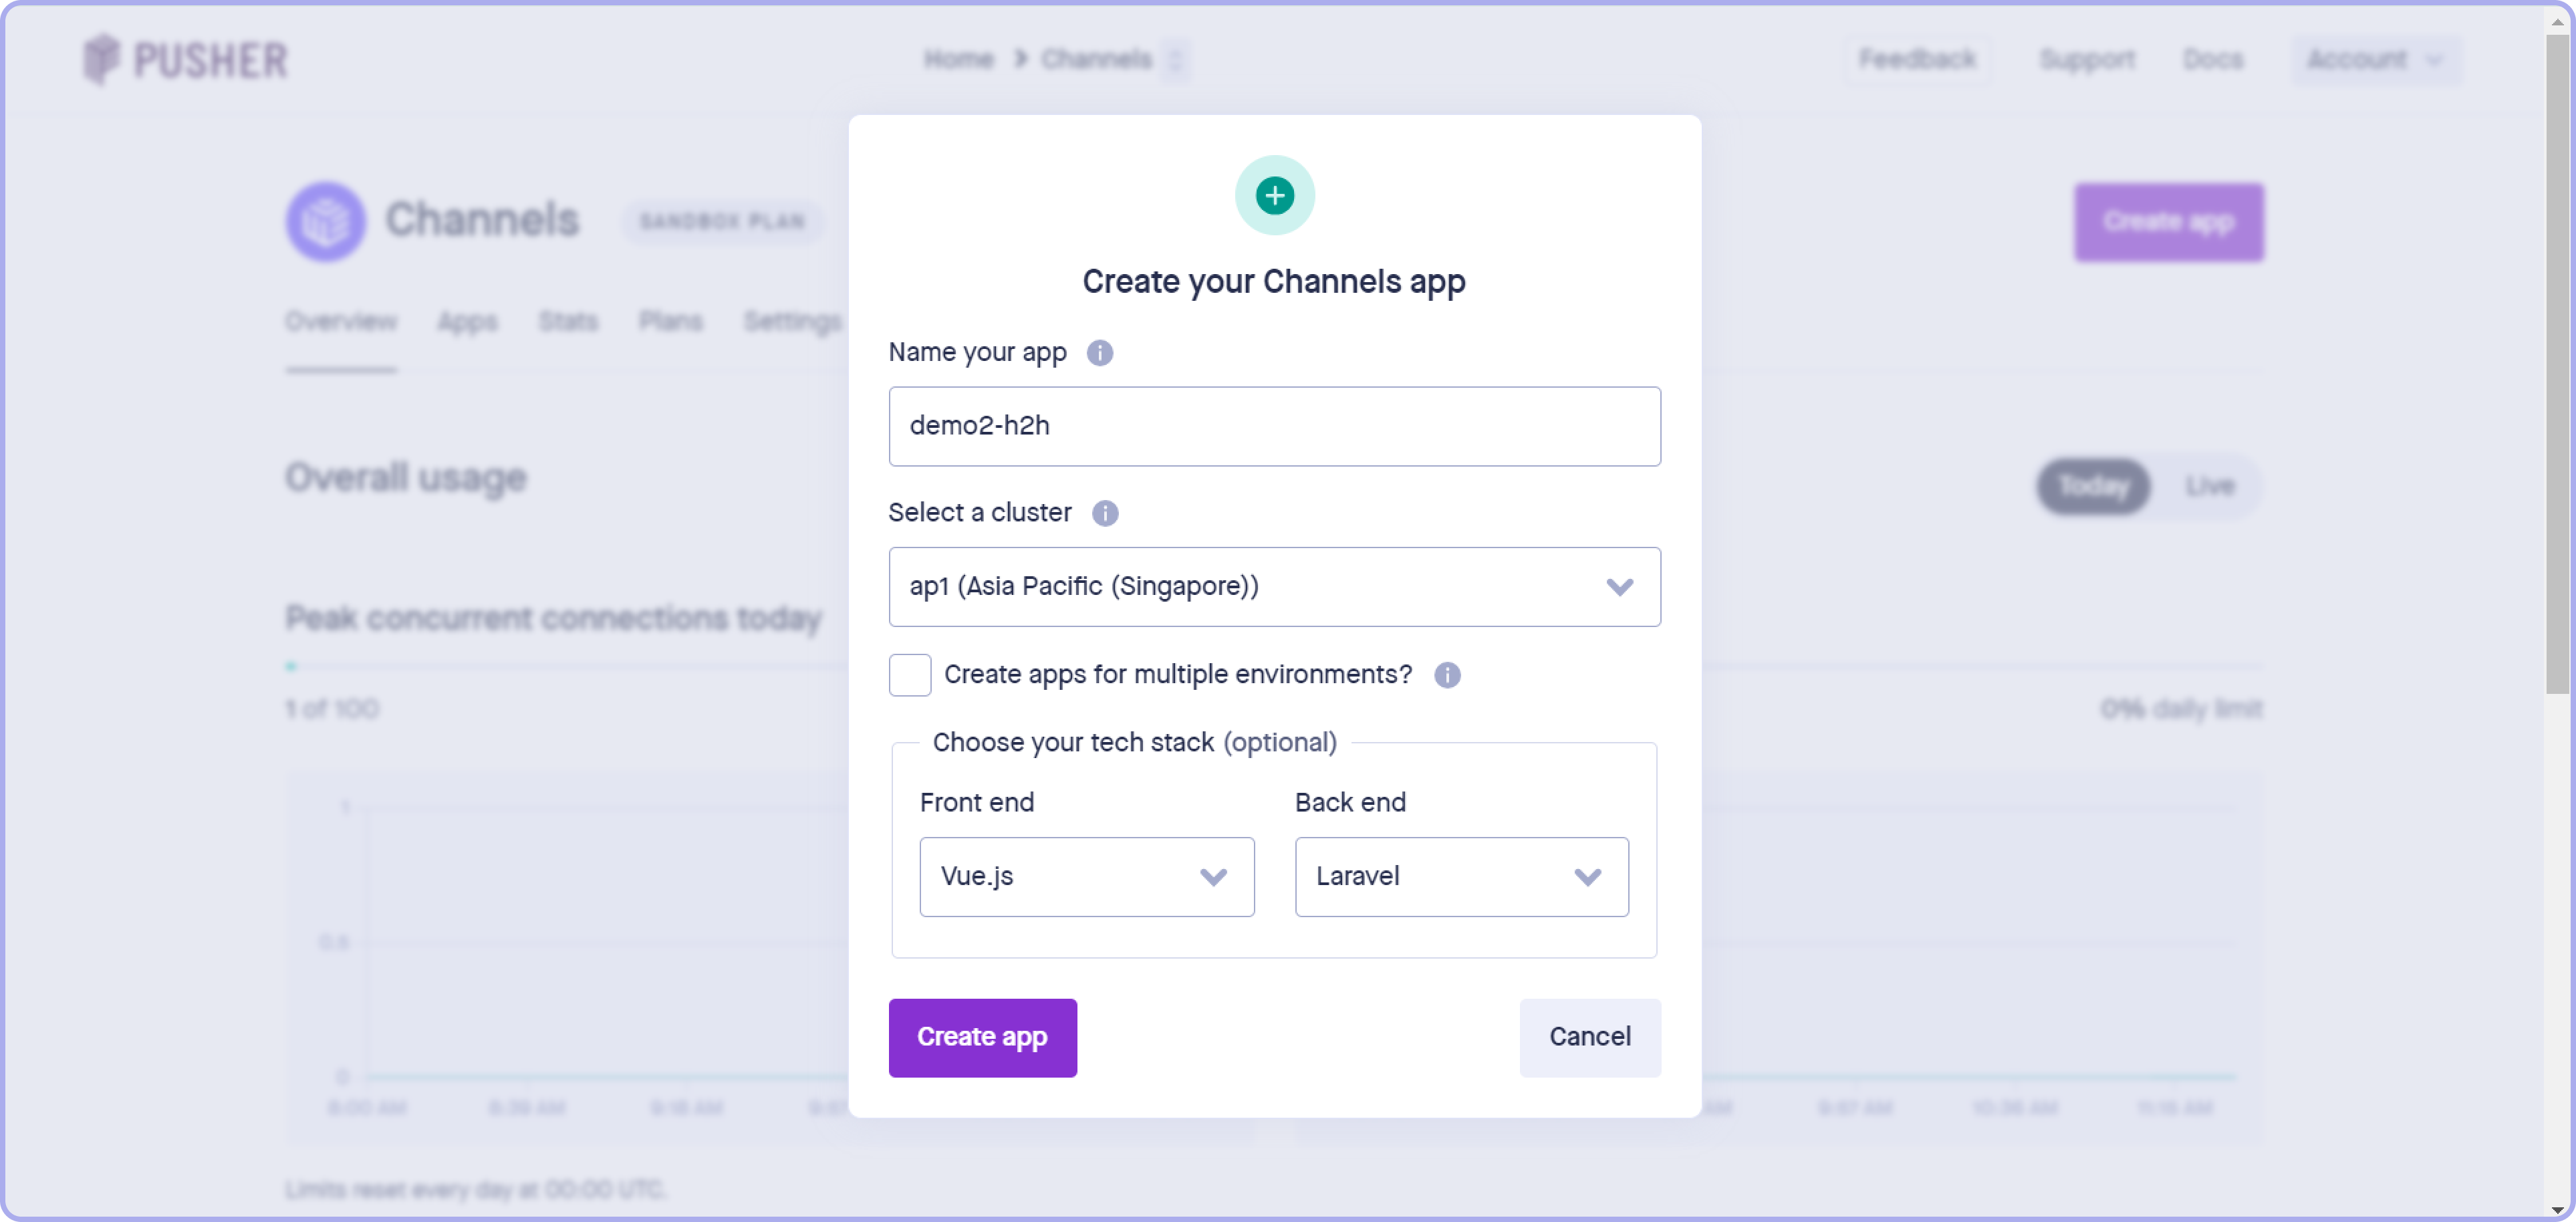Click the Channels breadcrumb switcher icon
Viewport: 2576px width, 1222px height.
pos(1175,60)
